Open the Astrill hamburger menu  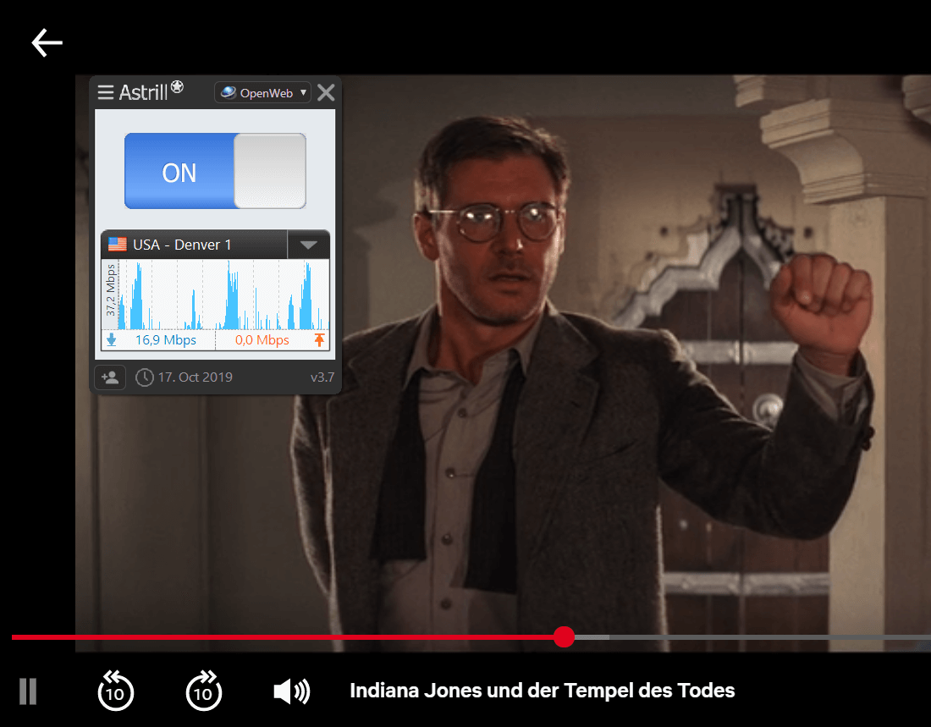point(106,92)
